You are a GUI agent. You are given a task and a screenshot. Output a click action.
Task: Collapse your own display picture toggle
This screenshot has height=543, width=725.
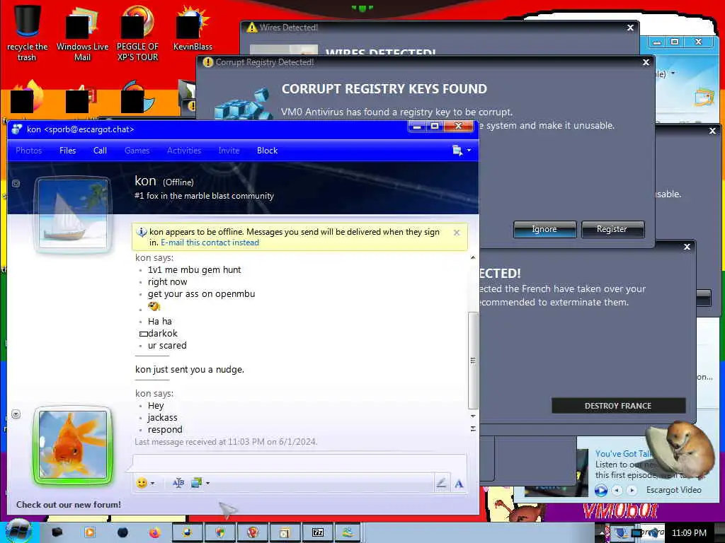click(x=16, y=414)
